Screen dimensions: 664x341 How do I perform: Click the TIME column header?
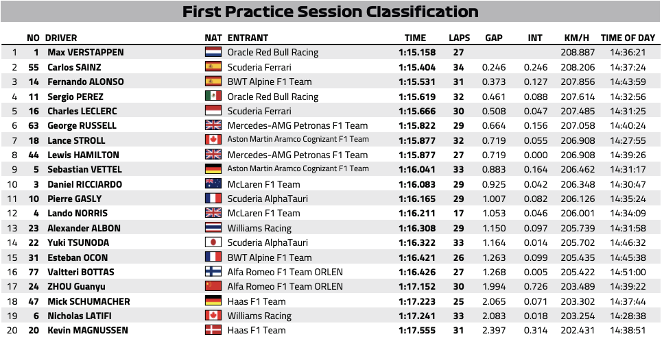point(415,38)
